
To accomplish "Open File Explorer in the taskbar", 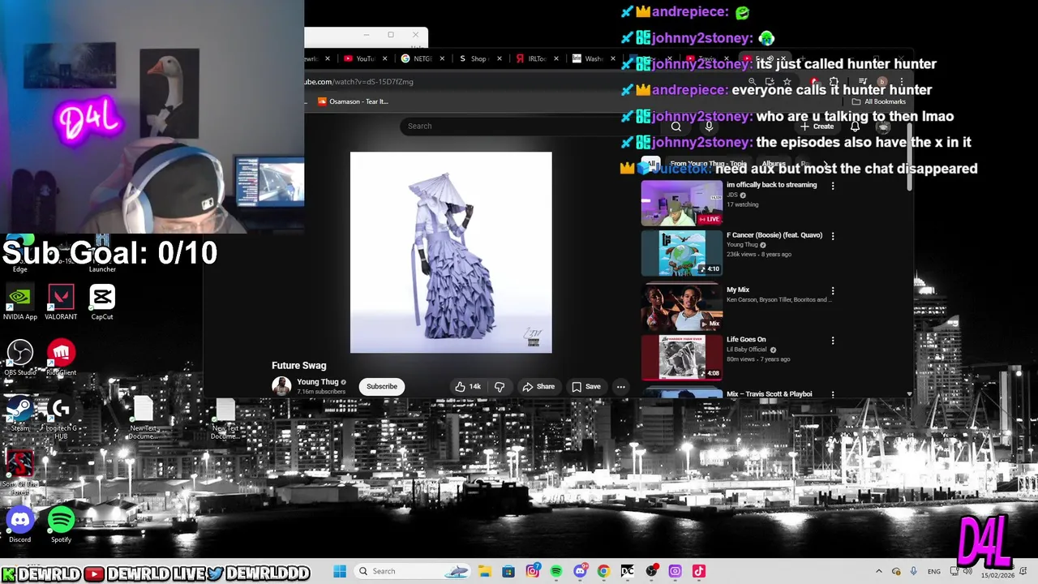I will (x=485, y=571).
